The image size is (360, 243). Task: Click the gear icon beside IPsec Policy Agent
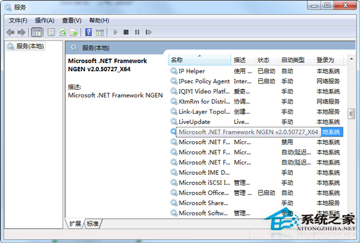173,81
